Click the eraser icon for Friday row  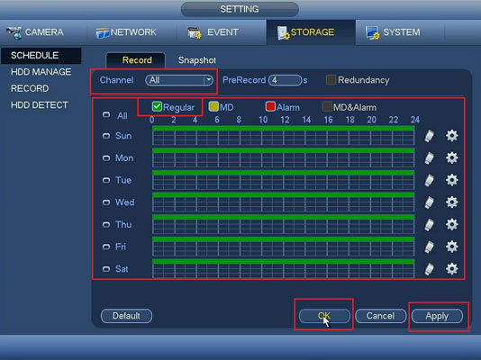430,247
